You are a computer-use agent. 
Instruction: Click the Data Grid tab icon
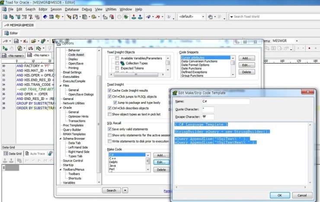[6, 154]
